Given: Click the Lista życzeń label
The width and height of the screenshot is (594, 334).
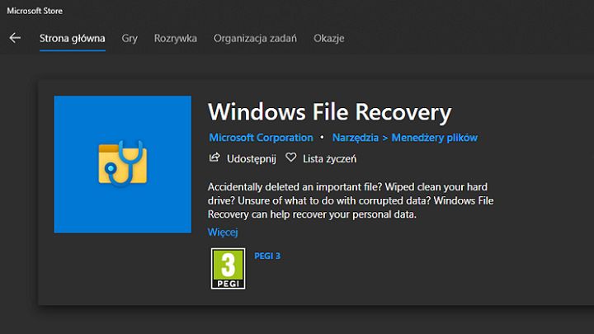Looking at the screenshot, I should [329, 158].
